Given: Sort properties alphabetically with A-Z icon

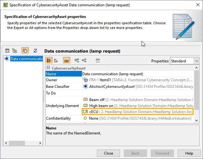Looking at the screenshot, I should click(x=56, y=60).
